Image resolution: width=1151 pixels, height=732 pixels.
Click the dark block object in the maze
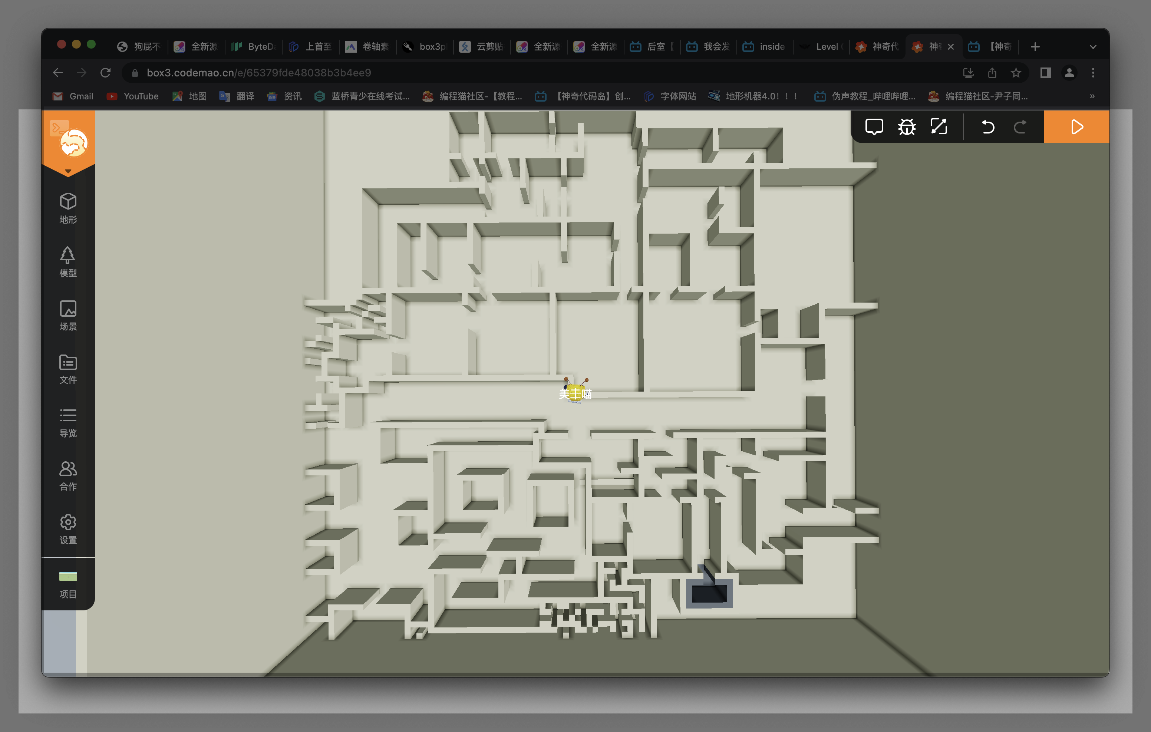tap(709, 593)
